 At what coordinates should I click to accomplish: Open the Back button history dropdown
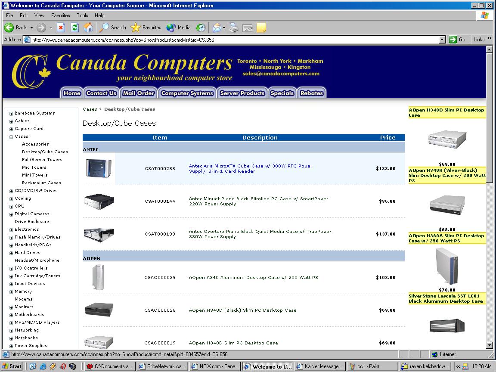(31, 28)
